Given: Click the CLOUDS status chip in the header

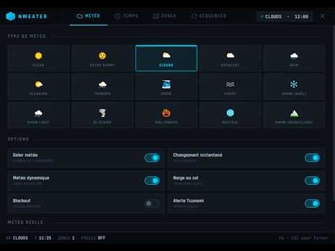Looking at the screenshot, I should [x=271, y=17].
